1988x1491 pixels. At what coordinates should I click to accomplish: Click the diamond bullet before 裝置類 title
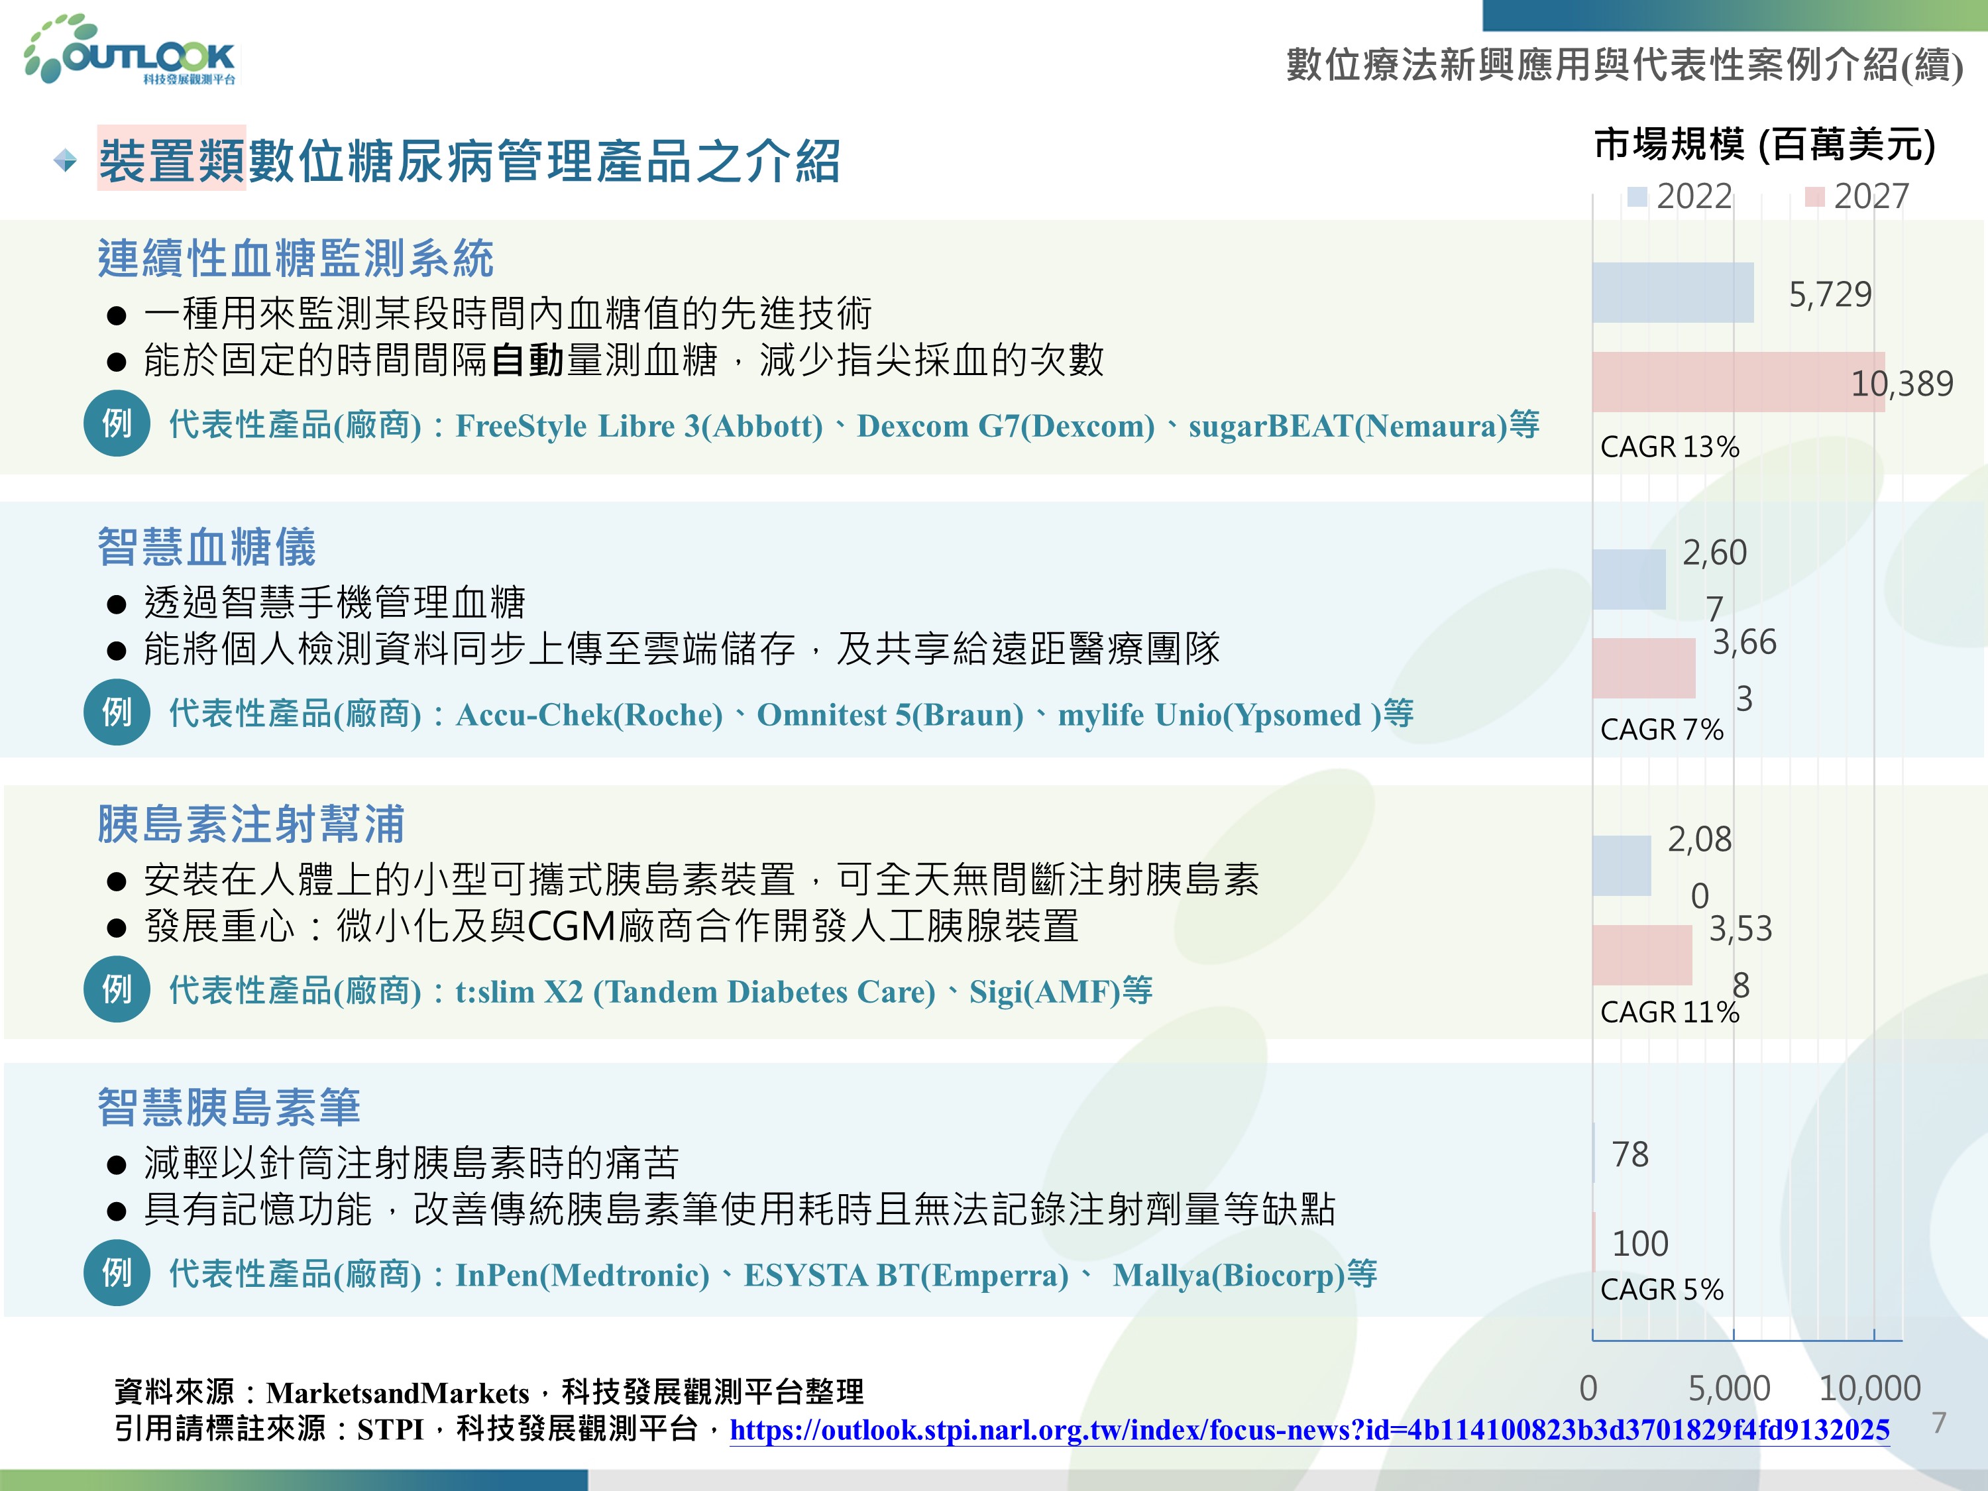(65, 161)
